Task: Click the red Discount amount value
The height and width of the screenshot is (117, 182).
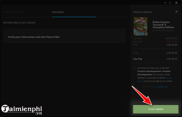Action: [171, 42]
